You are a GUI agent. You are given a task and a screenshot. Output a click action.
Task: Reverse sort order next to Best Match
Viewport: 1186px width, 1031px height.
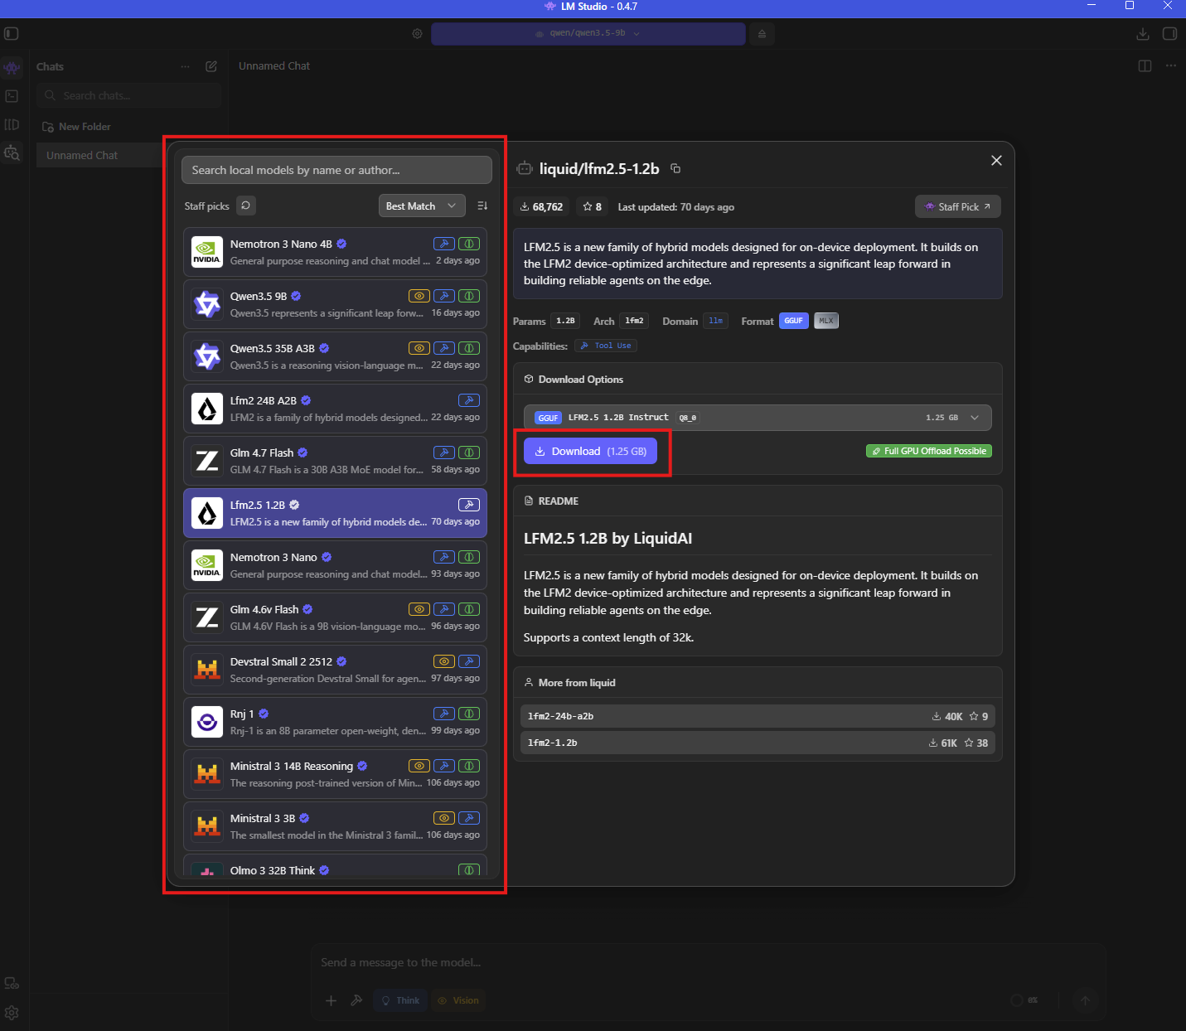482,206
